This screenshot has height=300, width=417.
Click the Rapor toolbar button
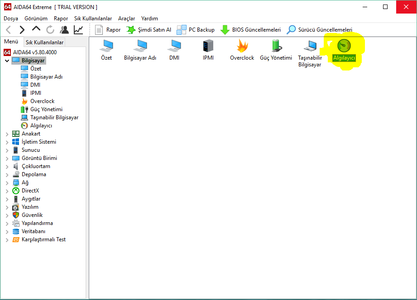[108, 30]
